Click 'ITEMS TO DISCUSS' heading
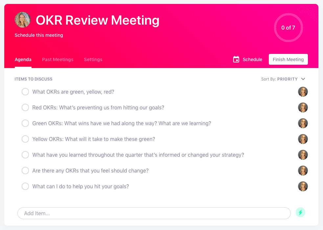Screen dimensions: 323x230 tap(34, 79)
